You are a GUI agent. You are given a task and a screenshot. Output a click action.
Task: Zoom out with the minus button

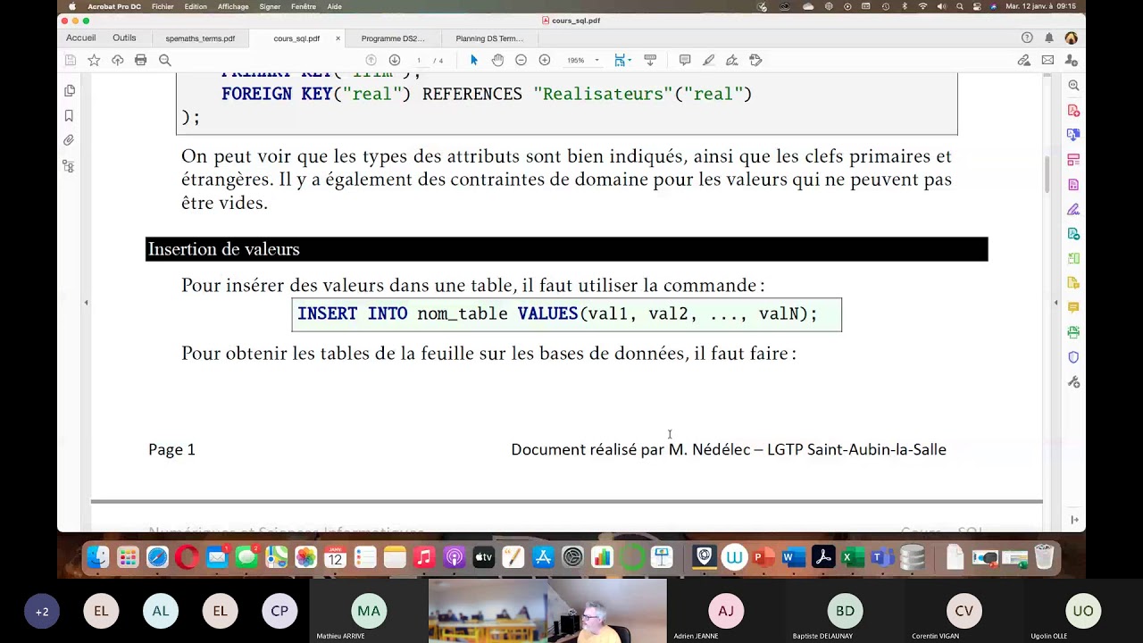coord(521,60)
